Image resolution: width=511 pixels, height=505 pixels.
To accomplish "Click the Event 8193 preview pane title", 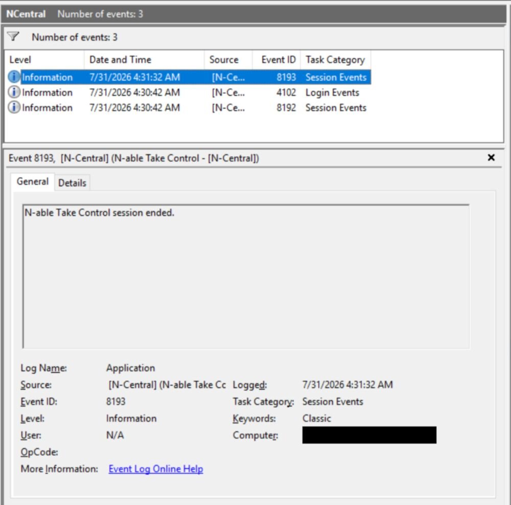I will (133, 158).
